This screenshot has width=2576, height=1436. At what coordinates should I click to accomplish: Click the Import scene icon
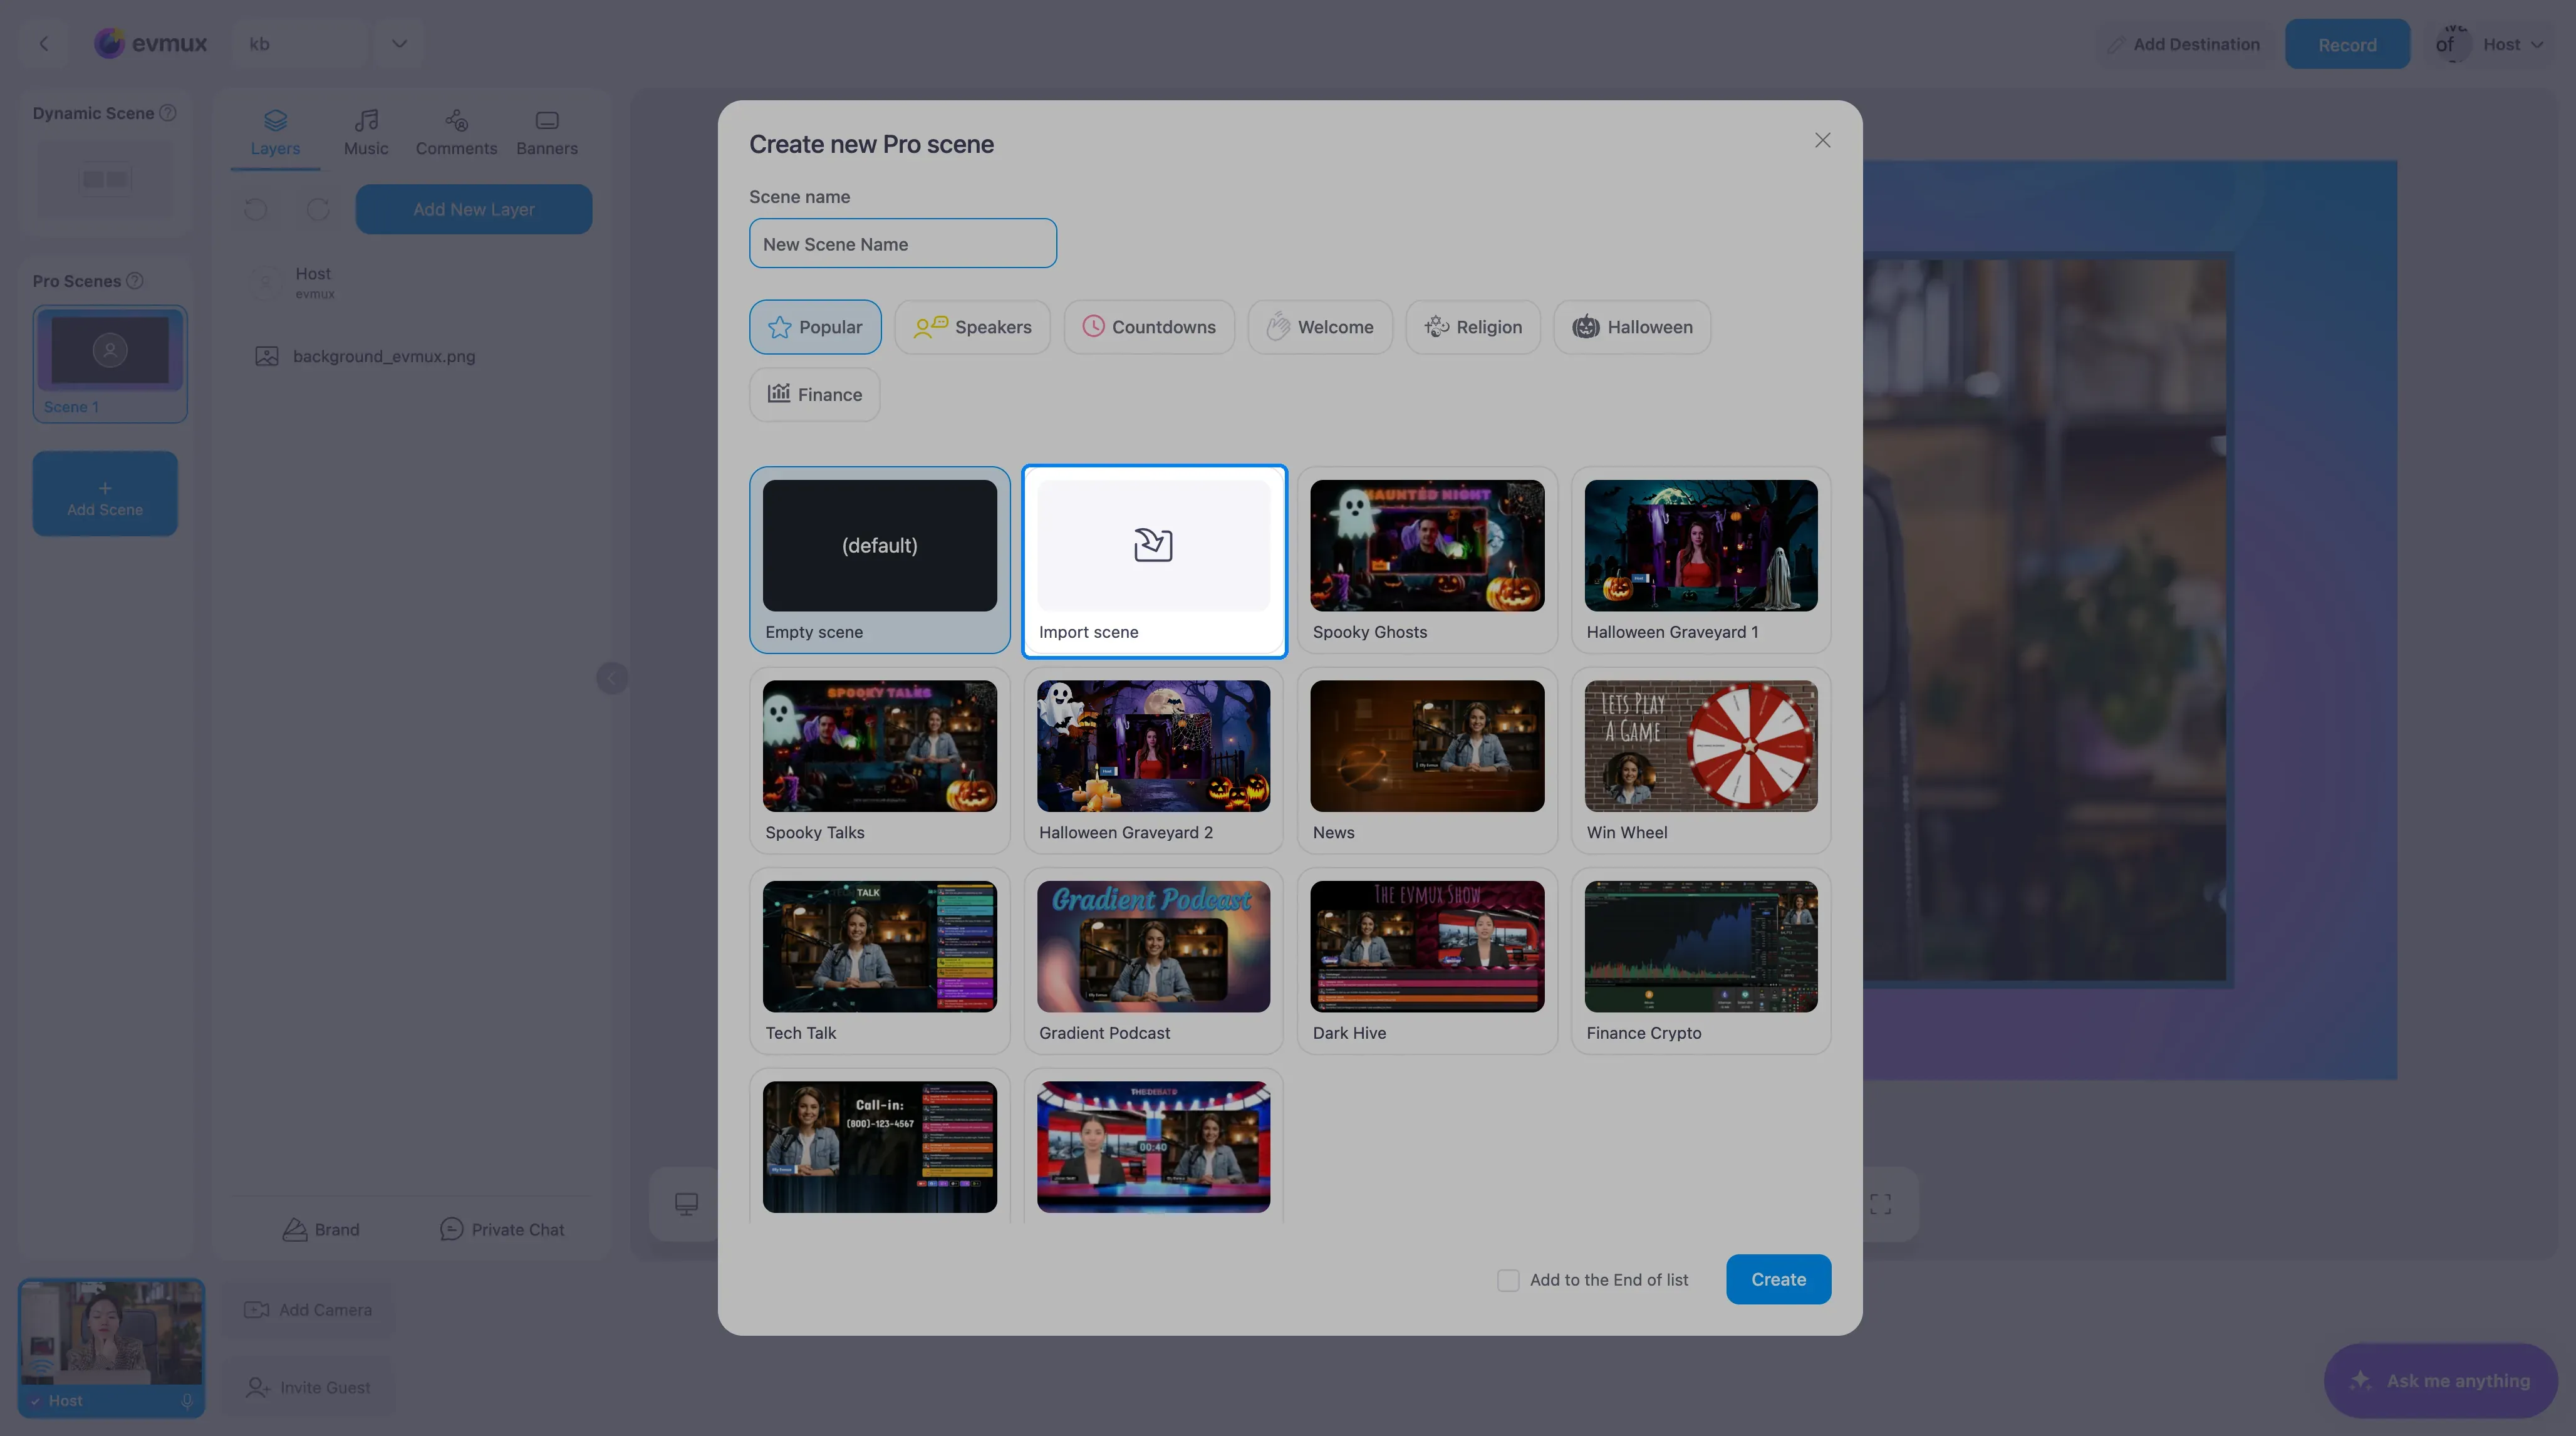(1153, 545)
